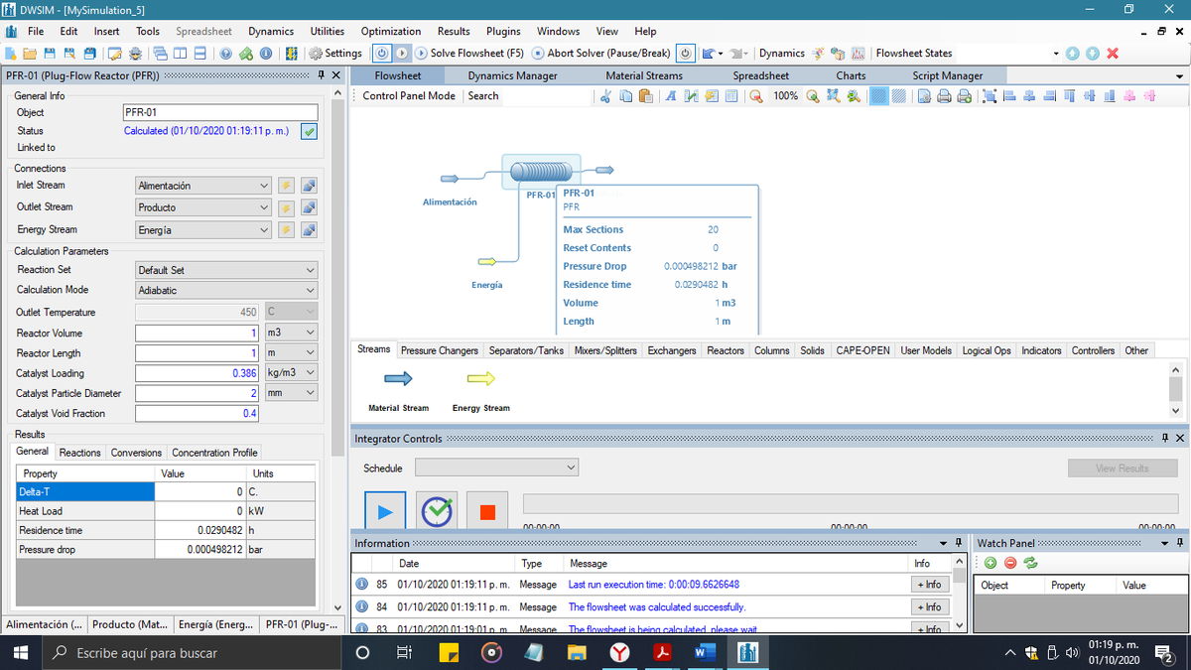Screen dimensions: 1191x670
Task: Click the paste clipboard icon in flowsheet toolbar
Action: click(x=646, y=96)
